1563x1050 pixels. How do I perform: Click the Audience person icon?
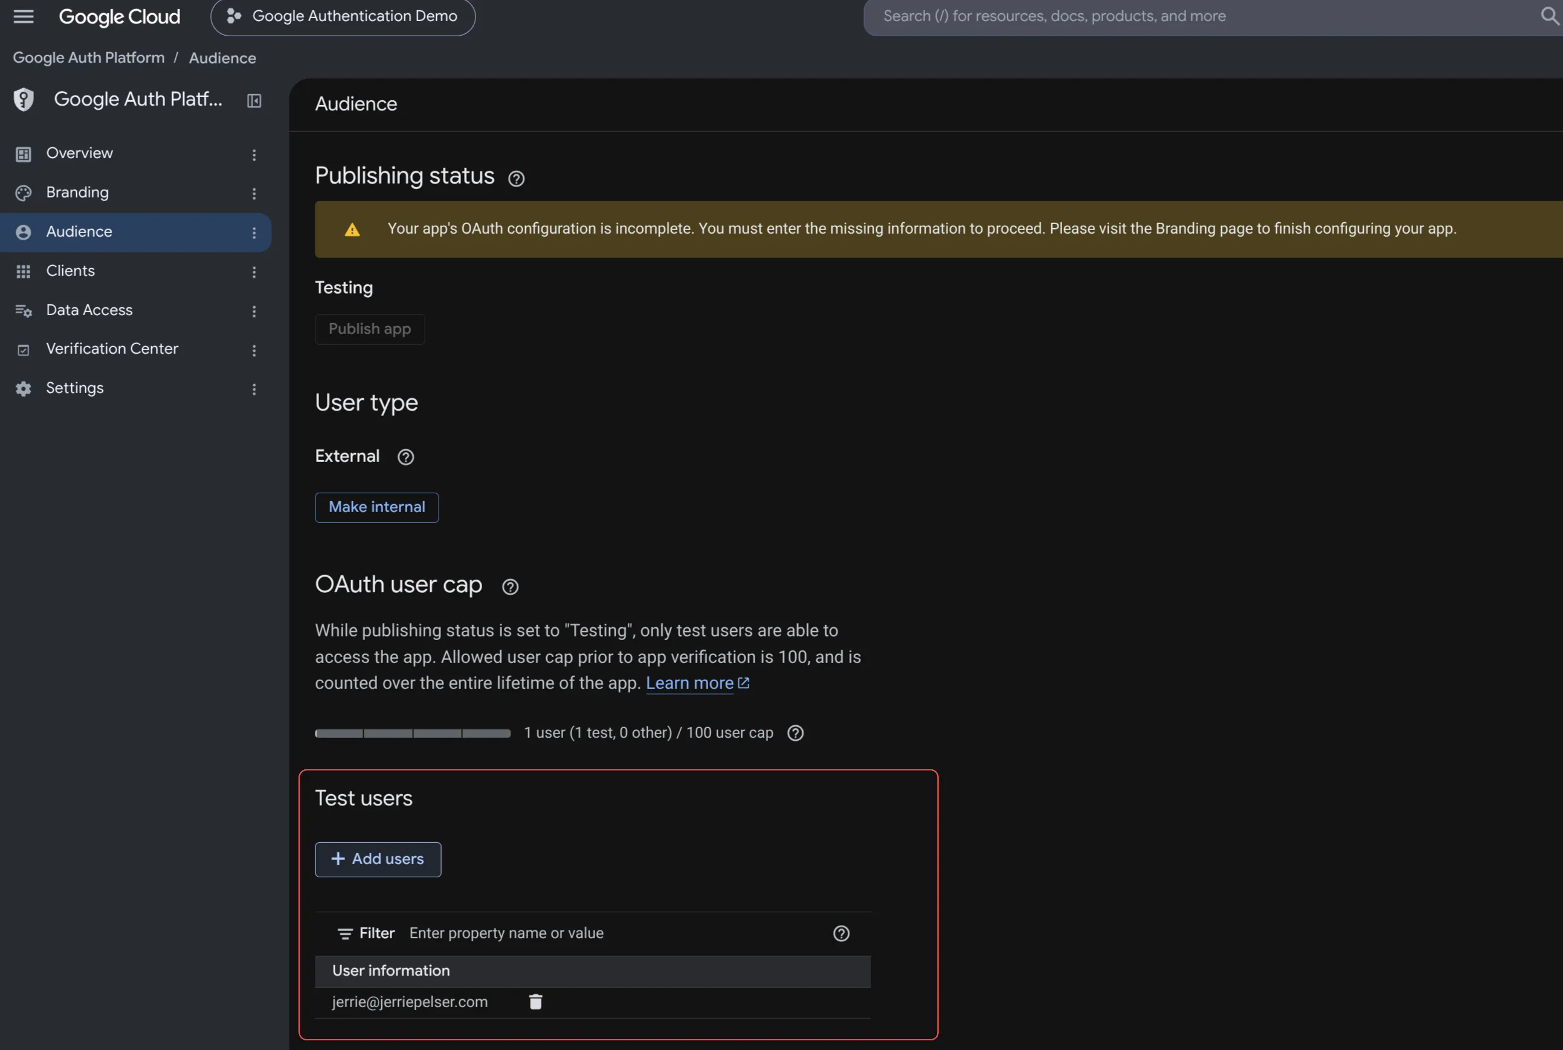tap(24, 232)
